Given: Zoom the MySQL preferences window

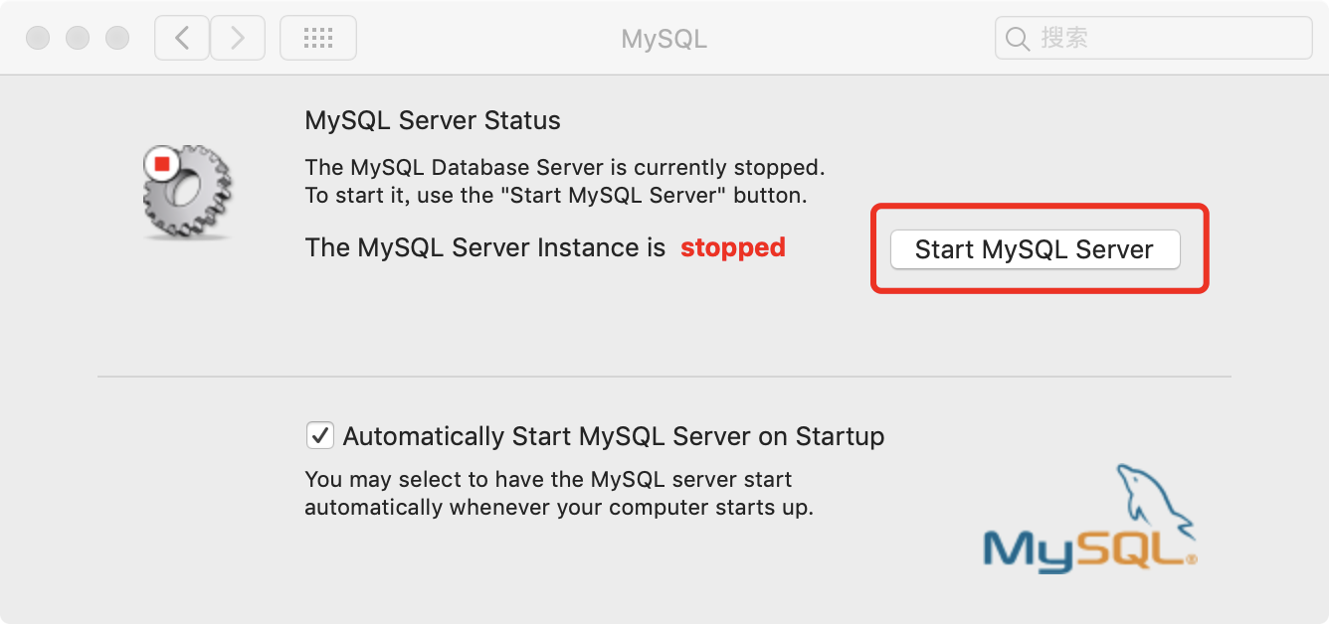Looking at the screenshot, I should coord(117,39).
